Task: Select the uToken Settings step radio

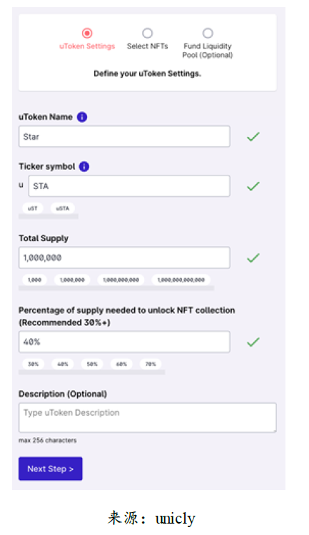Action: [x=87, y=33]
